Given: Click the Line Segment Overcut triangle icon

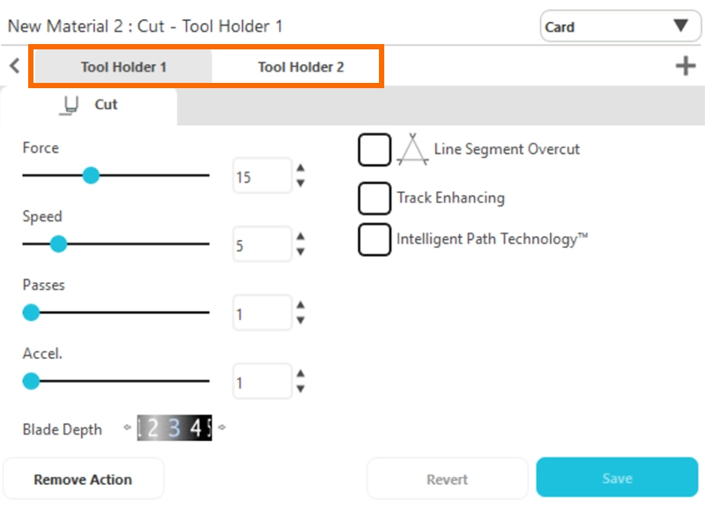Looking at the screenshot, I should pyautogui.click(x=412, y=150).
